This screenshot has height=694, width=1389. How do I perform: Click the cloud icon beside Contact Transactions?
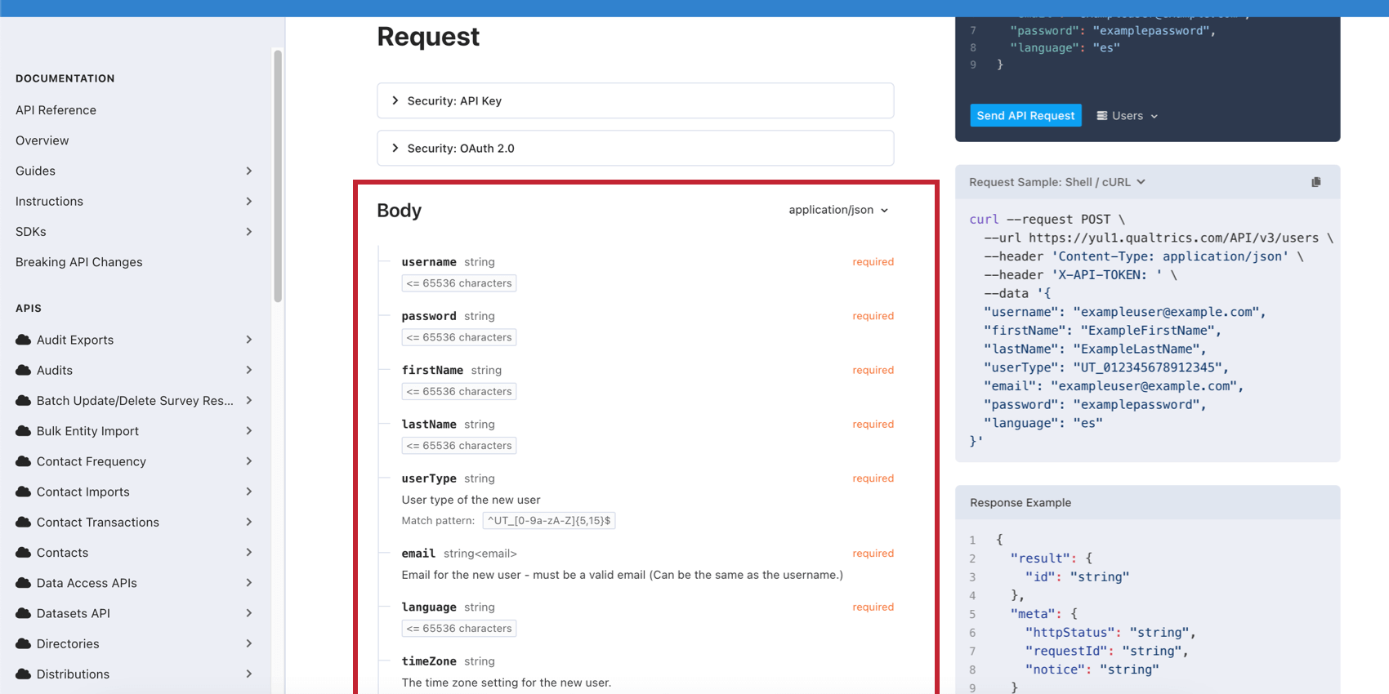point(24,522)
